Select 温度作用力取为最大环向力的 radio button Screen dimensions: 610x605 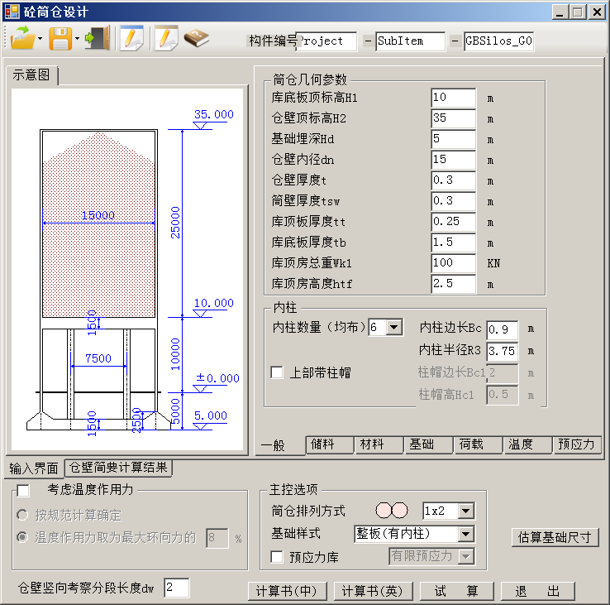[x=22, y=538]
